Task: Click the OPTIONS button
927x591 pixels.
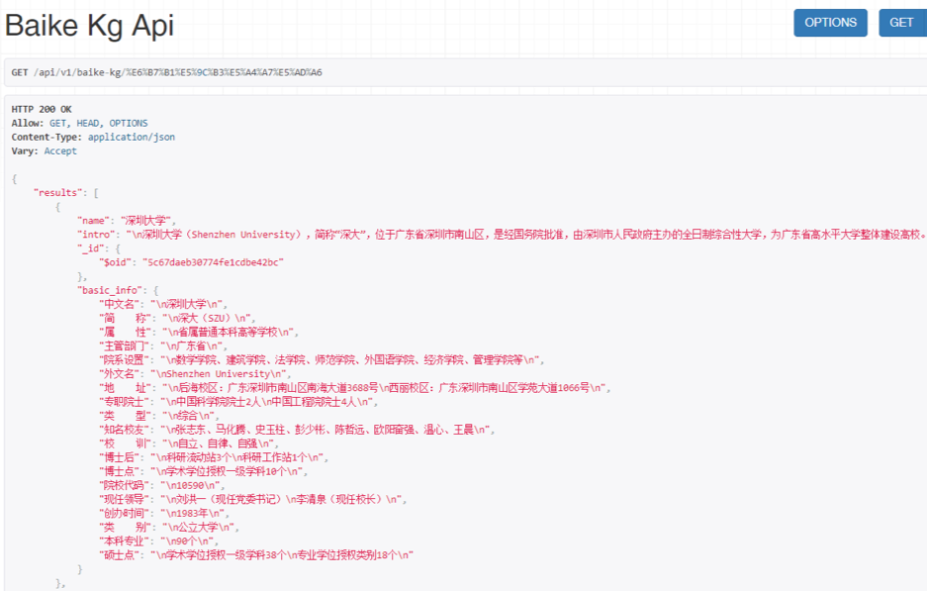Action: tap(830, 23)
